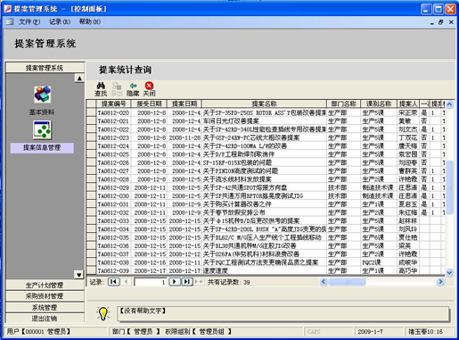Click cell TA0812-033
Screen dimensions: 459x340
click(113, 221)
